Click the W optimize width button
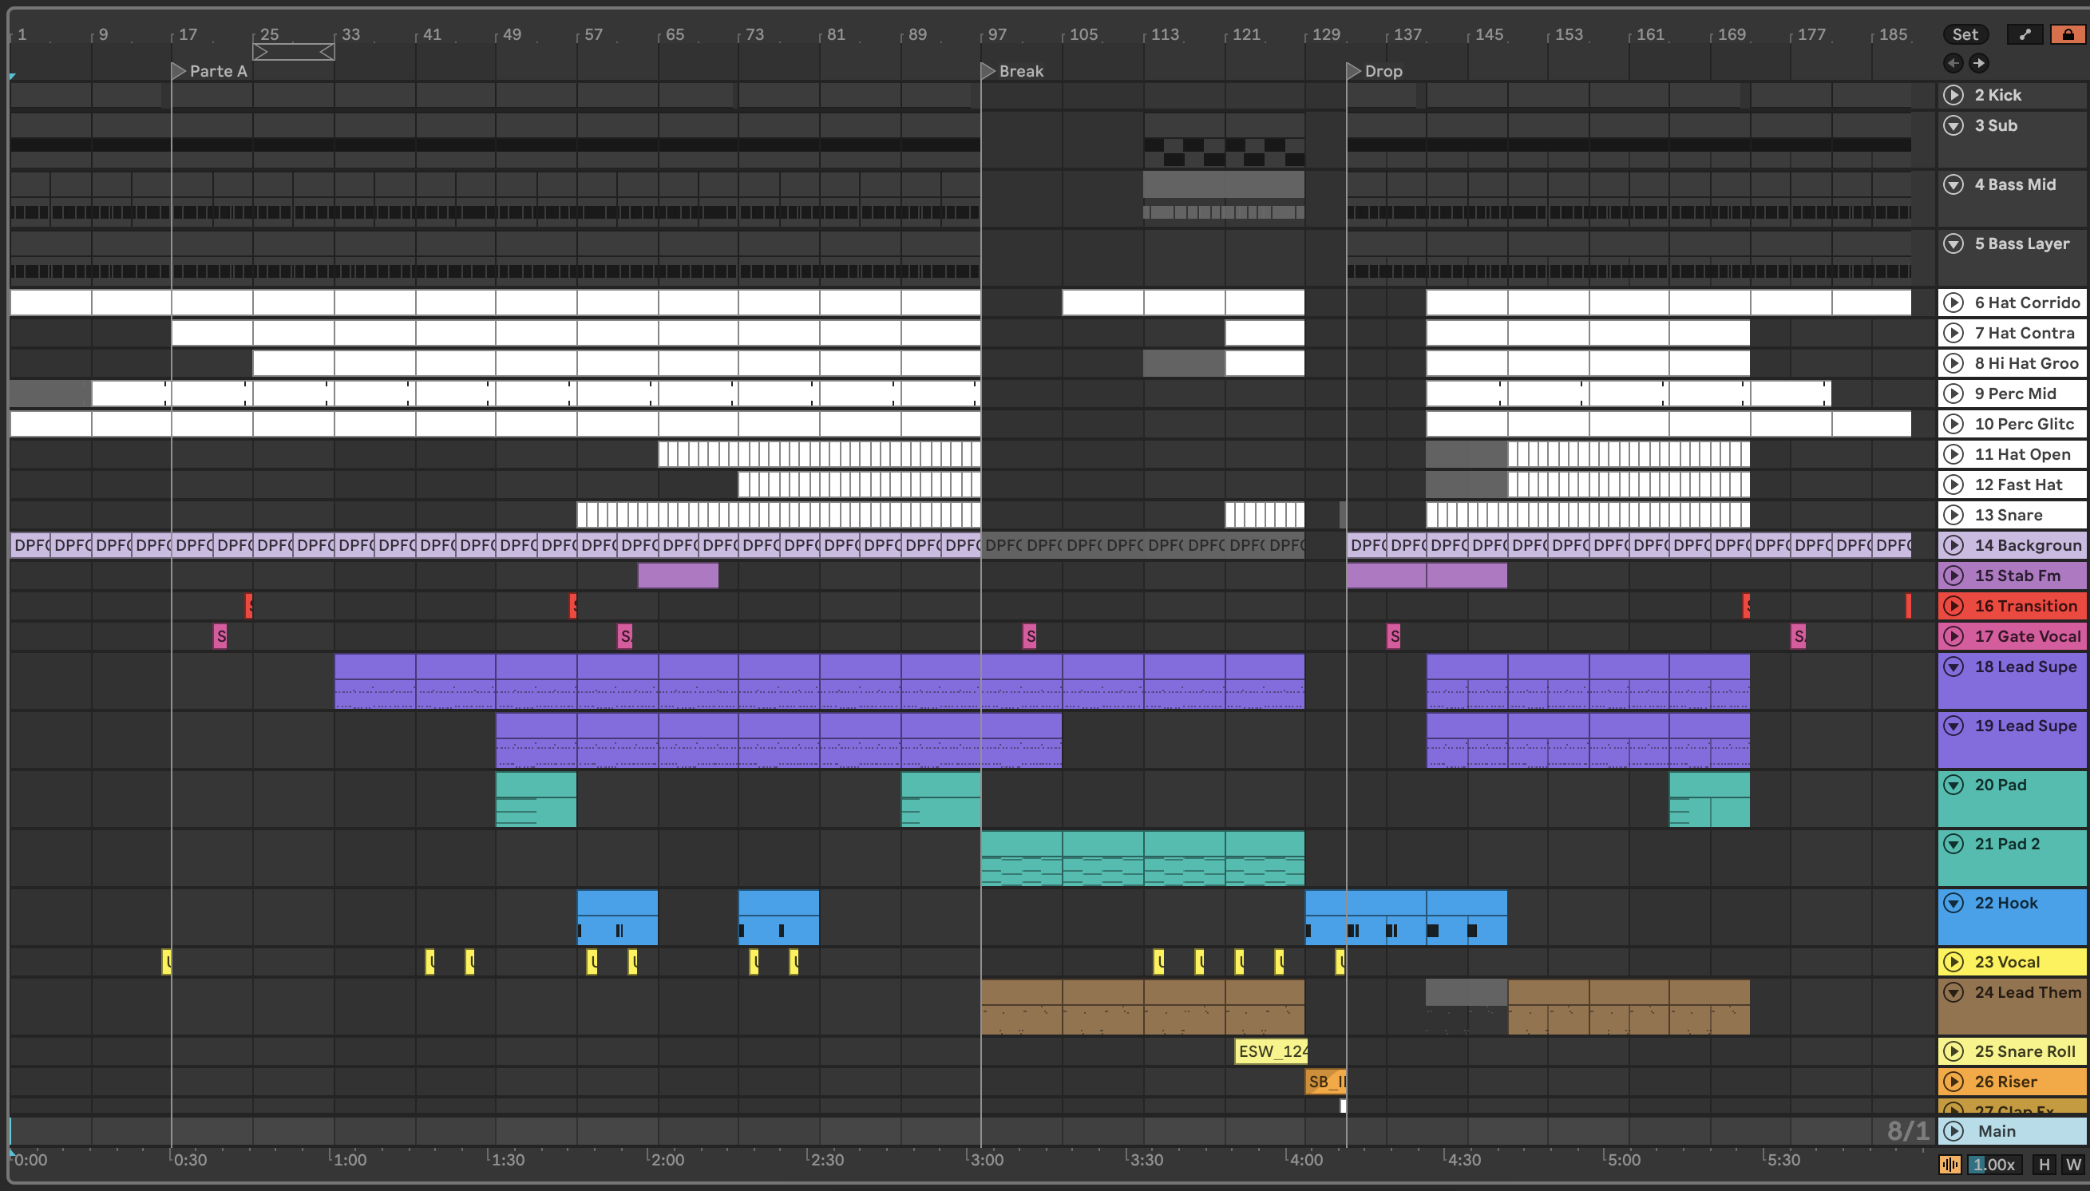 [x=2072, y=1165]
